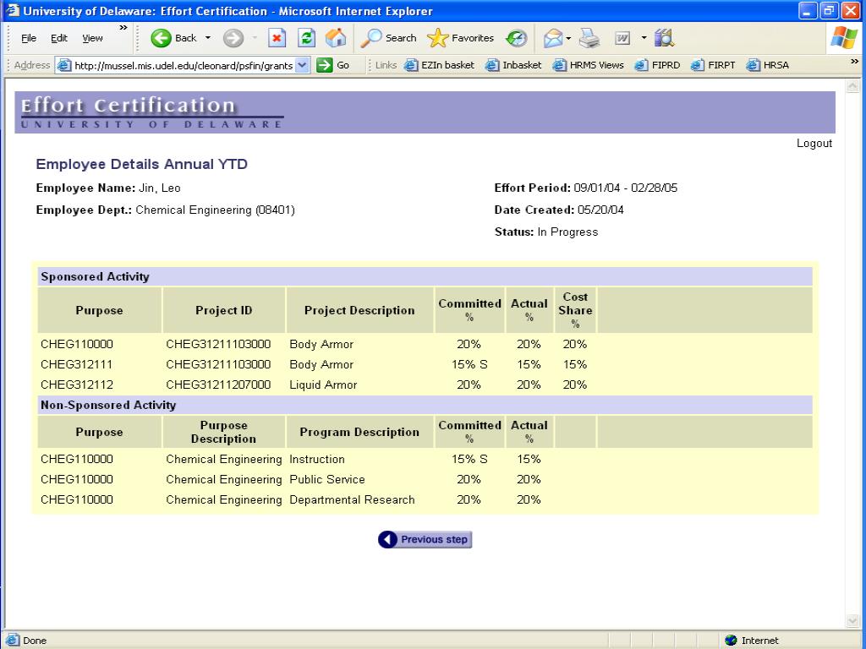Expand the Forward history dropdown arrow
This screenshot has height=649, width=866.
tap(255, 38)
